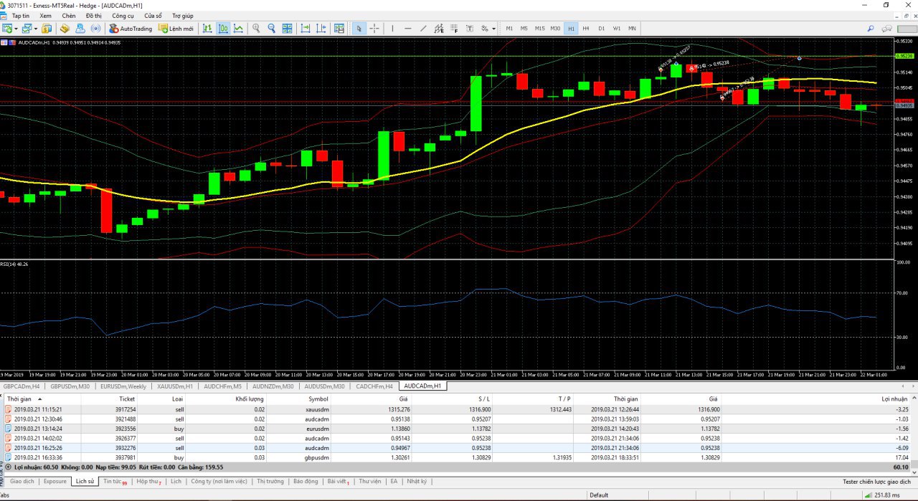The image size is (918, 501).
Task: Toggle chart auto scroll to end
Action: 306,29
